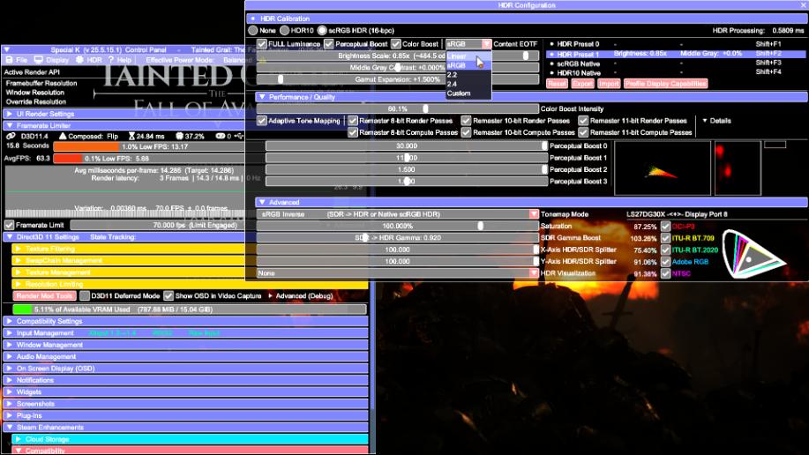Toggle Color Boost checkbox
Viewport: 809px width, 455px height.
pos(396,44)
